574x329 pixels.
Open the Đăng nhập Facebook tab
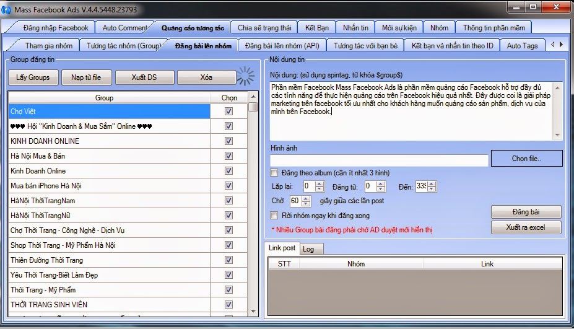(55, 28)
